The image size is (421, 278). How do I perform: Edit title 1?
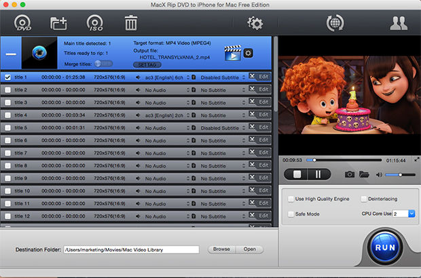[263, 77]
